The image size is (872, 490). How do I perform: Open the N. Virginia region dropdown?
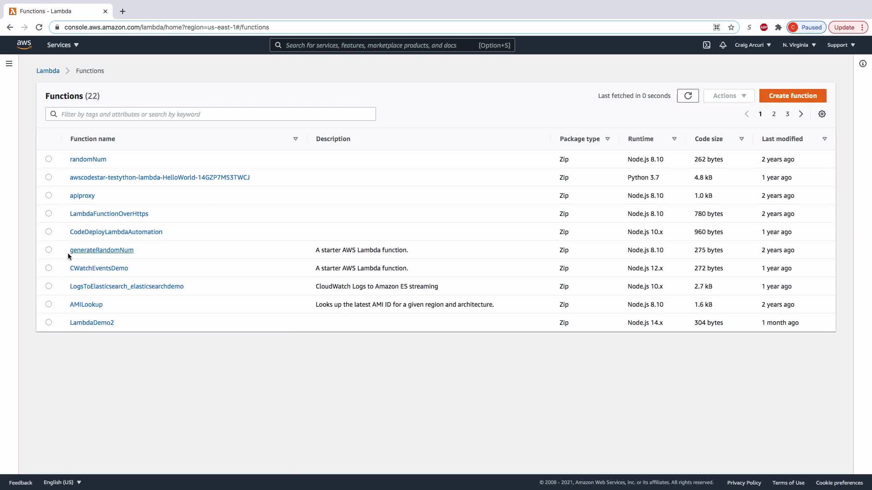coord(799,45)
